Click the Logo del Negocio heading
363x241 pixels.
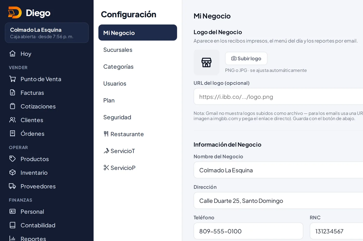(x=218, y=32)
